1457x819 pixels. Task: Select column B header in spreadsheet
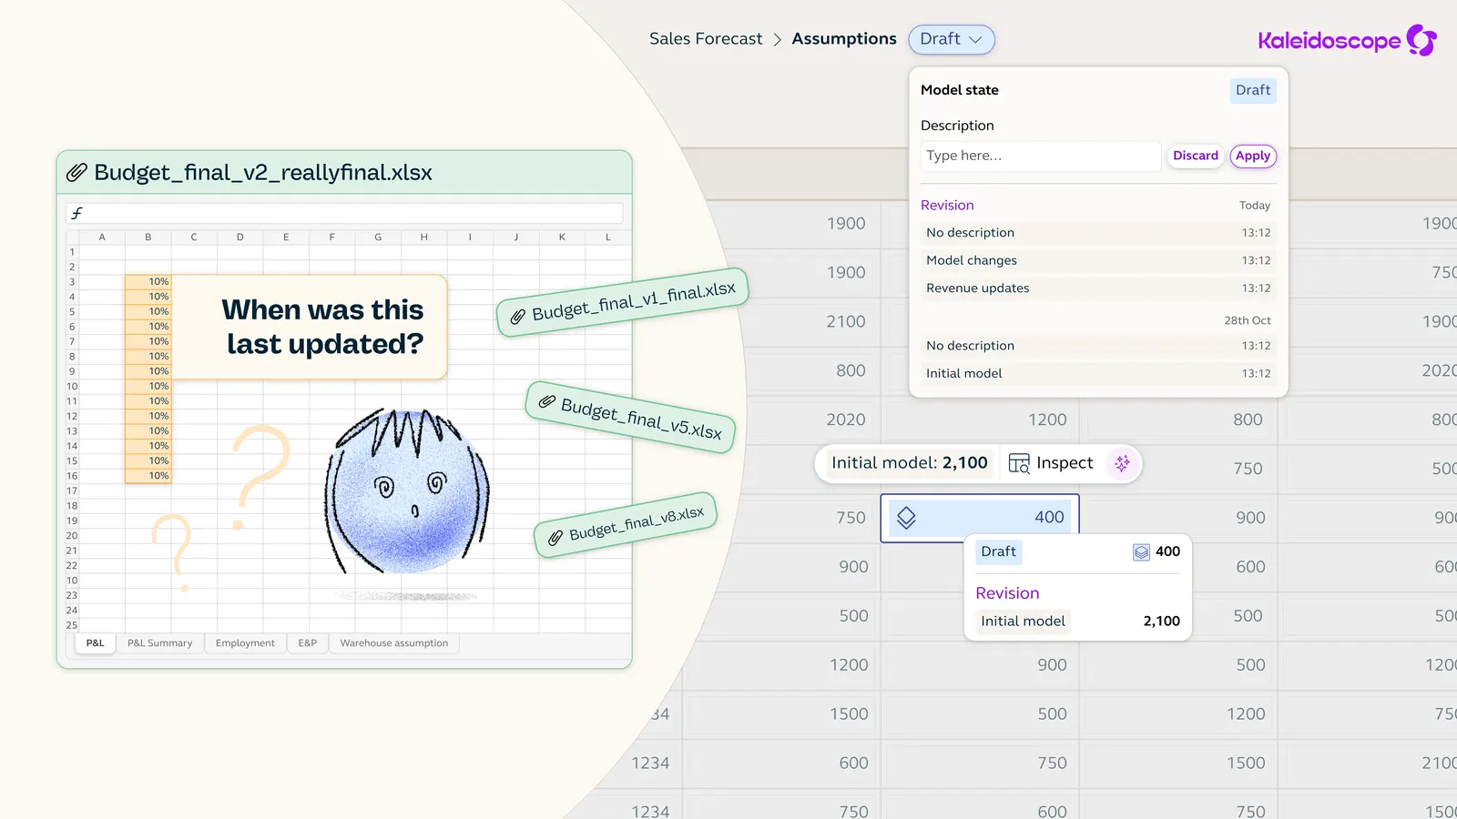[148, 238]
